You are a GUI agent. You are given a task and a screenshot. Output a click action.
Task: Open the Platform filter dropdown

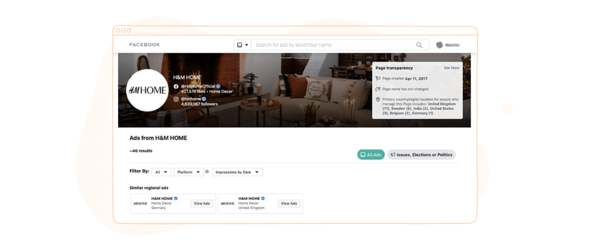coord(188,172)
